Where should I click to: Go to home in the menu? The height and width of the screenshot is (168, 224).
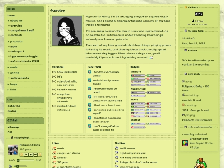(x=11, y=15)
